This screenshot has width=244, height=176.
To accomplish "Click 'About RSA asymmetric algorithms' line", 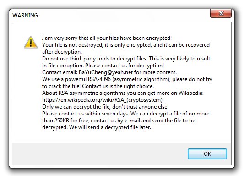I will tap(123, 93).
